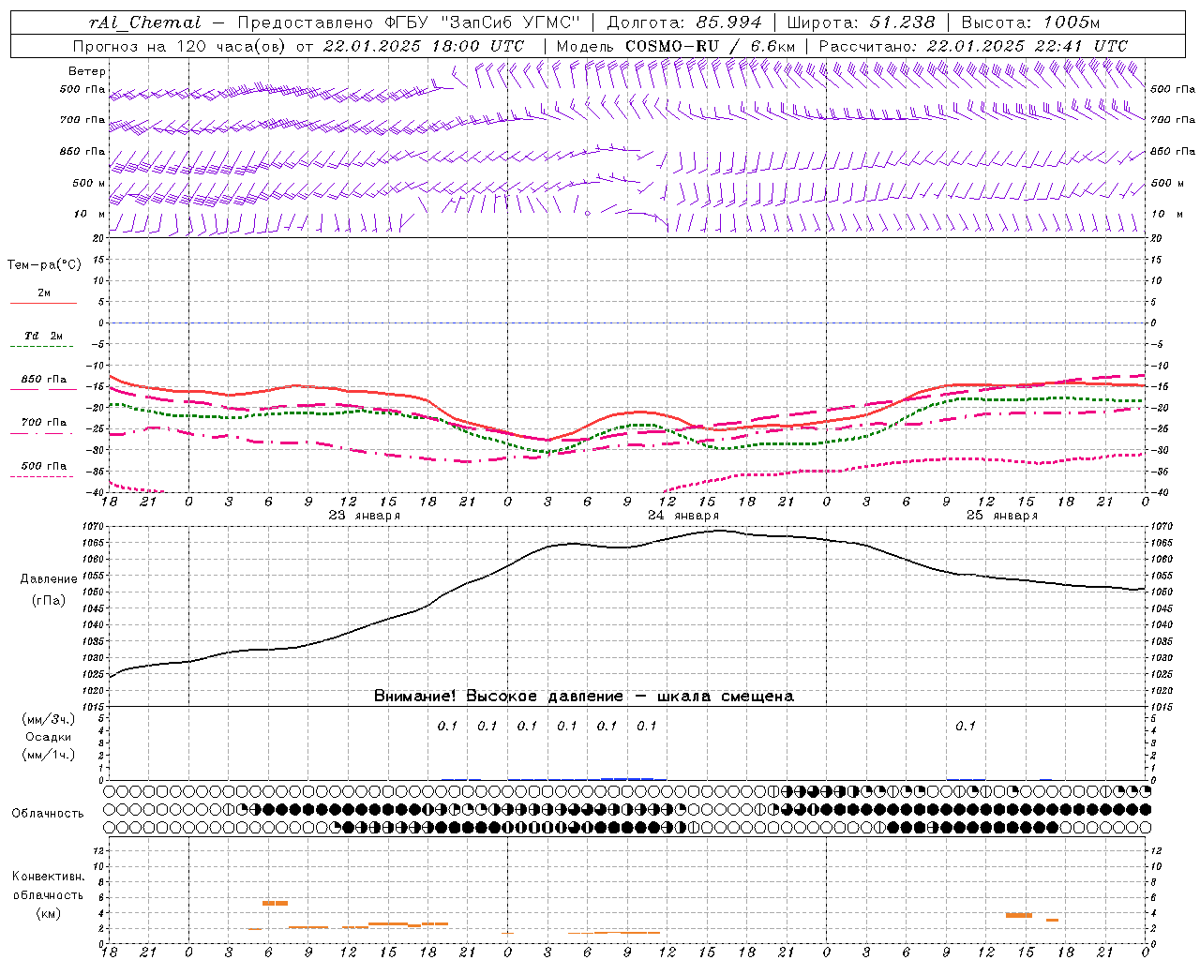1200x960 pixels.
Task: Click the Давление panel label
Action: [x=48, y=579]
